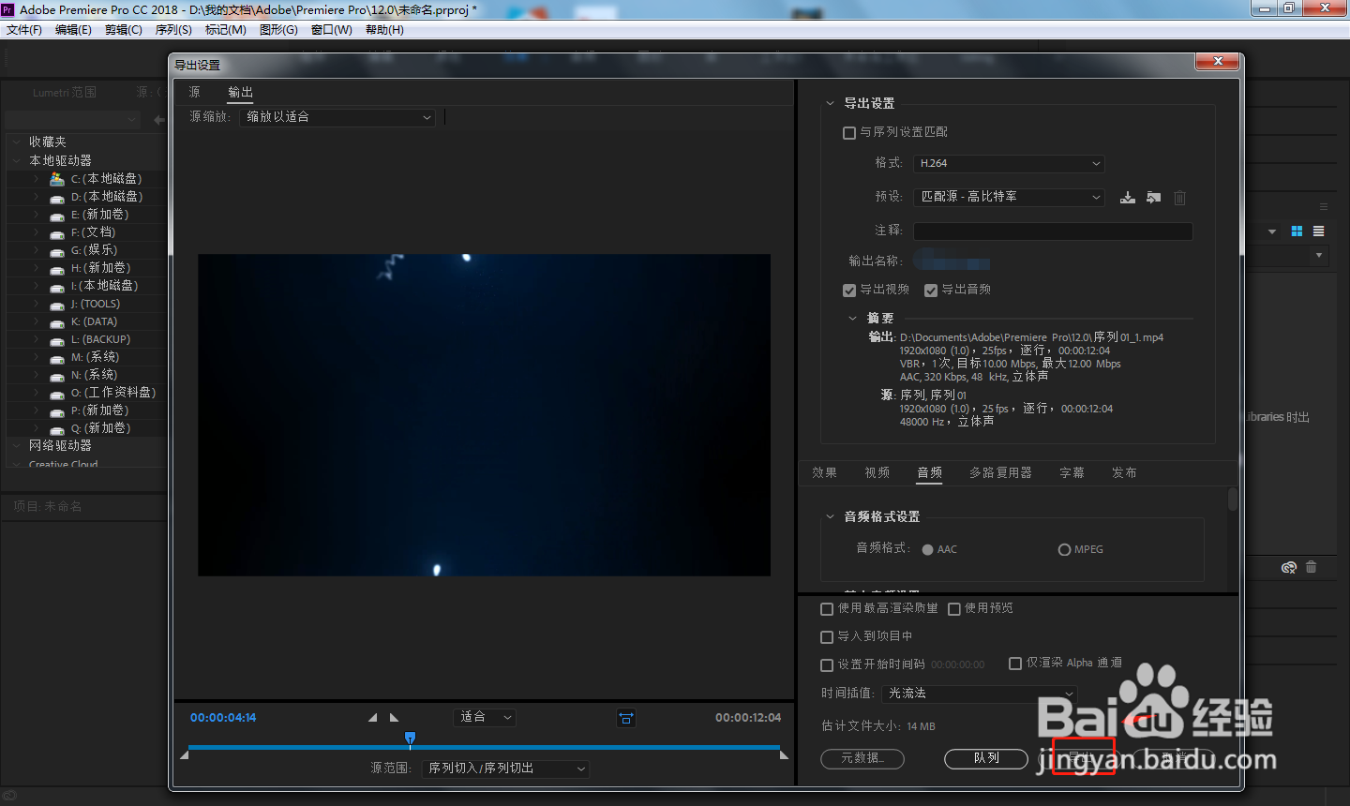Open the 序列(S) menu
This screenshot has width=1350, height=806.
tap(173, 30)
